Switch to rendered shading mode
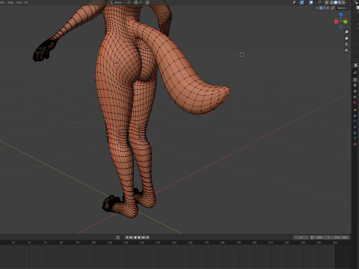The width and height of the screenshot is (359, 269). click(x=343, y=2)
